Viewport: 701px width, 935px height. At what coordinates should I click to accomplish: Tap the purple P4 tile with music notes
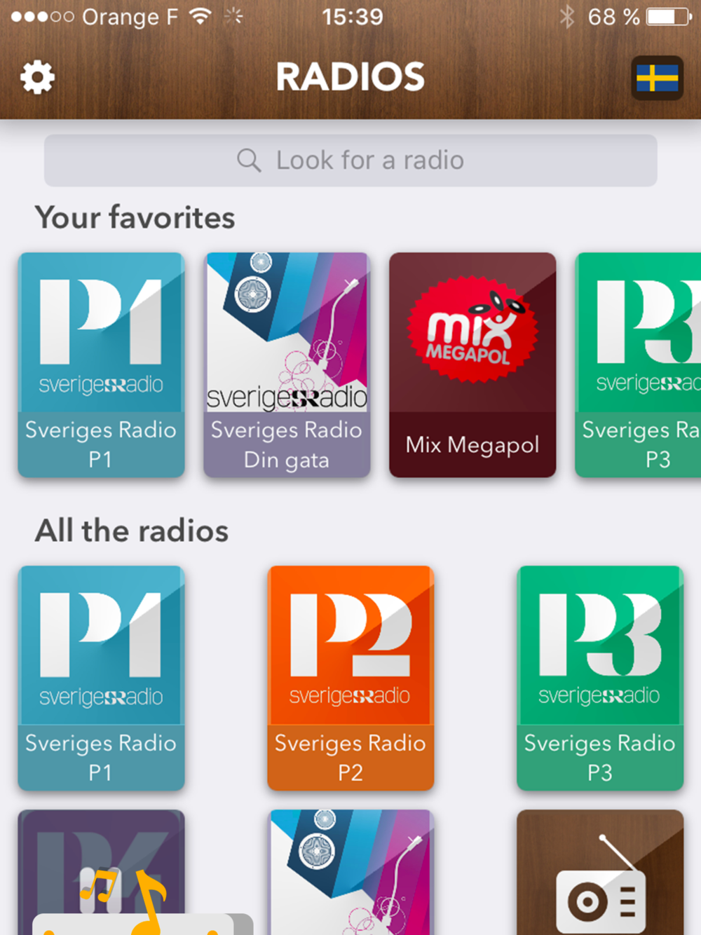[x=102, y=873]
